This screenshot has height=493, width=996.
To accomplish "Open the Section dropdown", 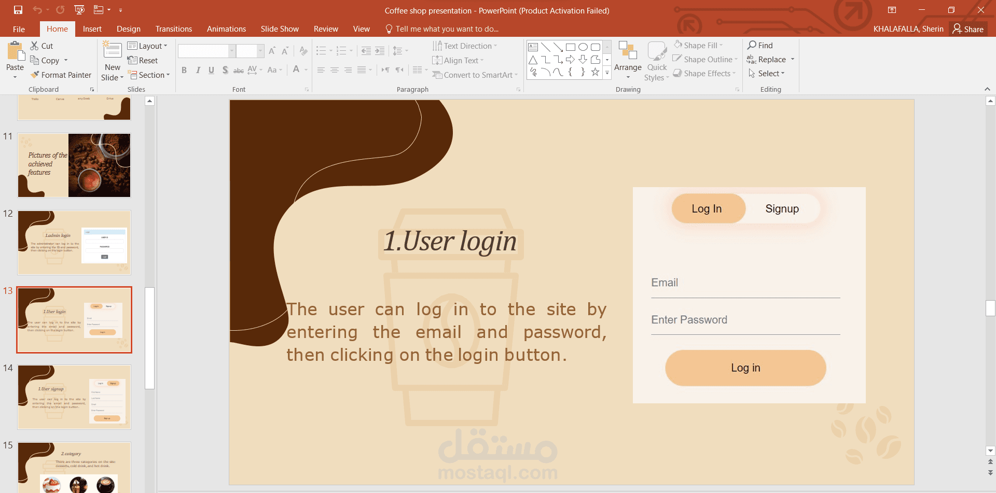I will [x=148, y=75].
